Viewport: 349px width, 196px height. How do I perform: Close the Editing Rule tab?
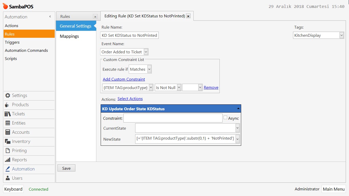pos(188,16)
